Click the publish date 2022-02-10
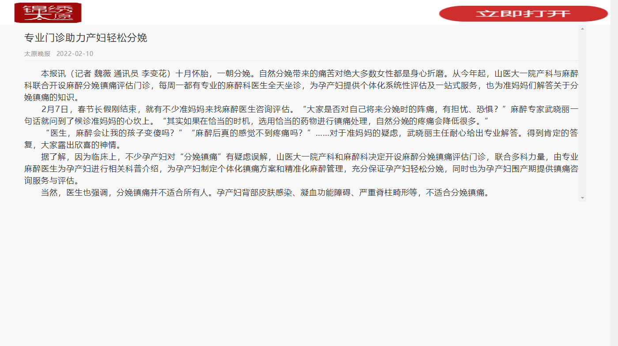Screen dimensions: 618x346 click(x=75, y=54)
